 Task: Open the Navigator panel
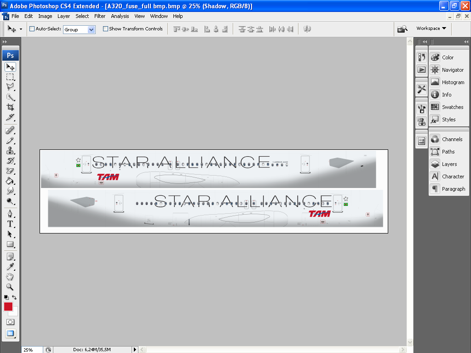[449, 70]
